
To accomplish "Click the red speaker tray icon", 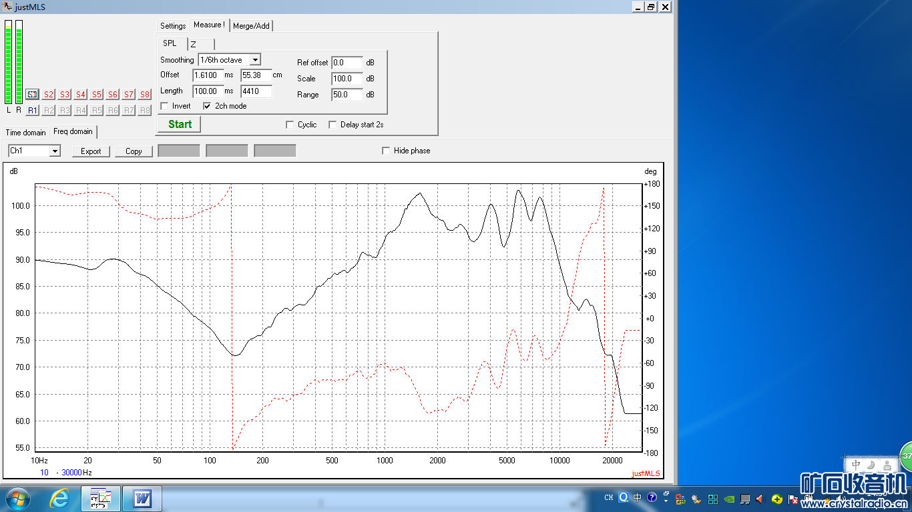I will pyautogui.click(x=760, y=498).
